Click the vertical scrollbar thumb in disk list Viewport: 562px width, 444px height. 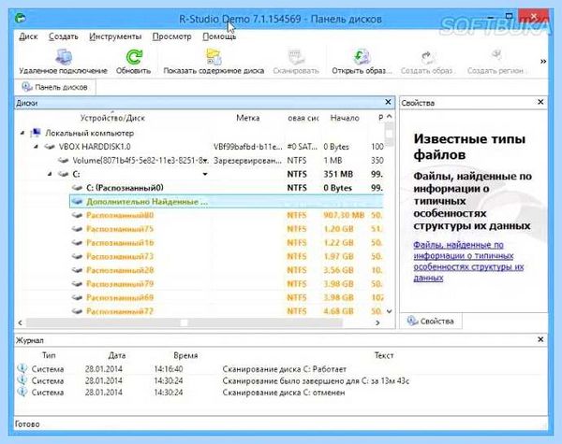tap(390, 134)
